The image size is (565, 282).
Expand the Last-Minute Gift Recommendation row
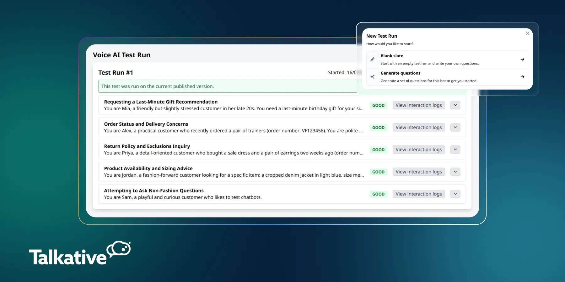[x=455, y=105]
